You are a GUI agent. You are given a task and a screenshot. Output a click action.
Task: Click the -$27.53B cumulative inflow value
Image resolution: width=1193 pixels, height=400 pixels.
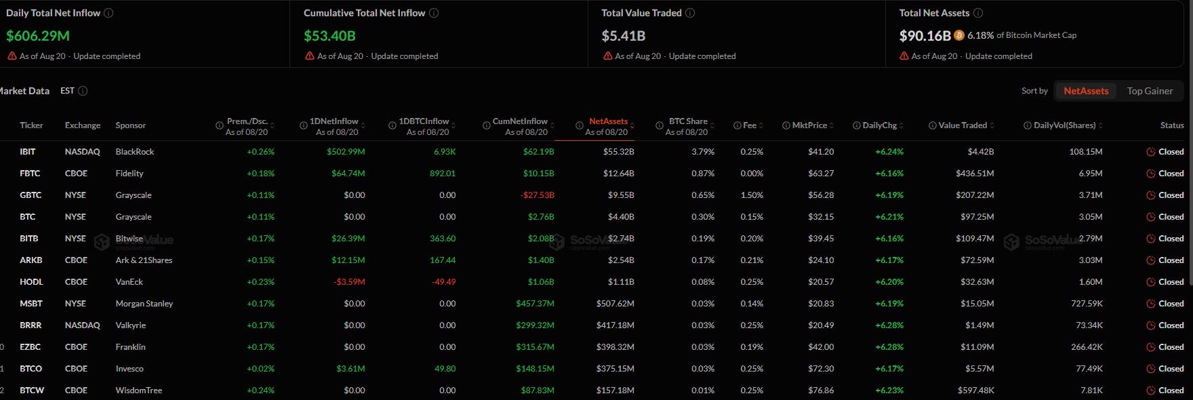pos(538,195)
